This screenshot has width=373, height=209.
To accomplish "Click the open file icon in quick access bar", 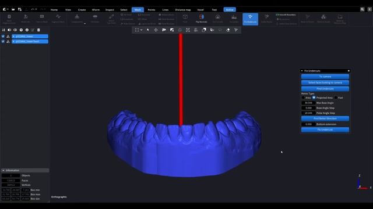I will coord(13,9).
